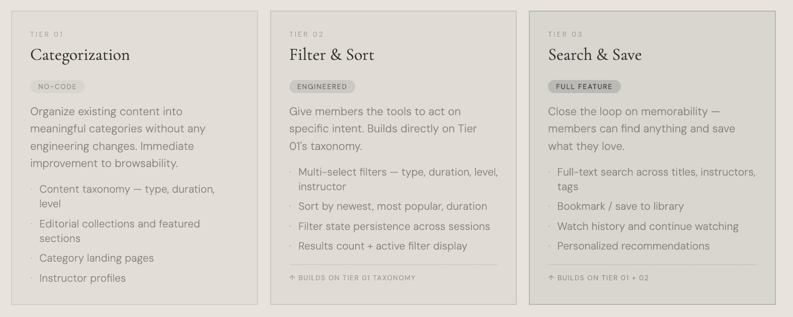The image size is (793, 317).
Task: Click the TIER 03 label
Action: (565, 34)
